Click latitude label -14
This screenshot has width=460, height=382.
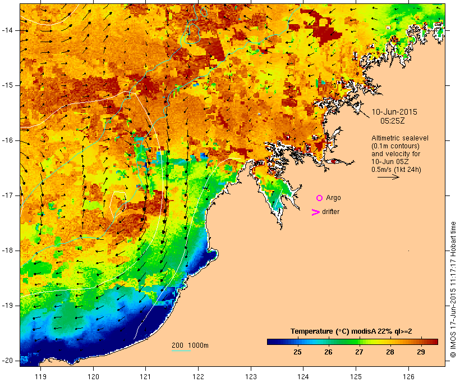(x=7, y=30)
